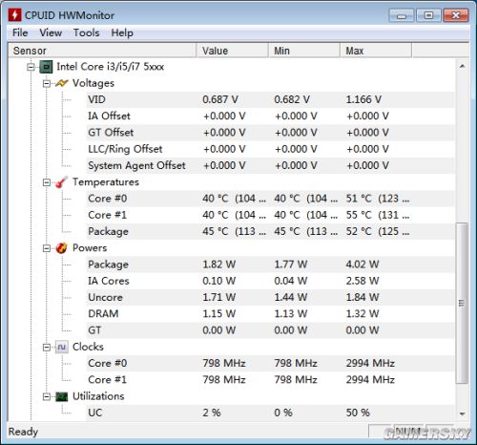This screenshot has width=477, height=445.
Task: Click the Intel CPU chip icon
Action: [x=46, y=67]
